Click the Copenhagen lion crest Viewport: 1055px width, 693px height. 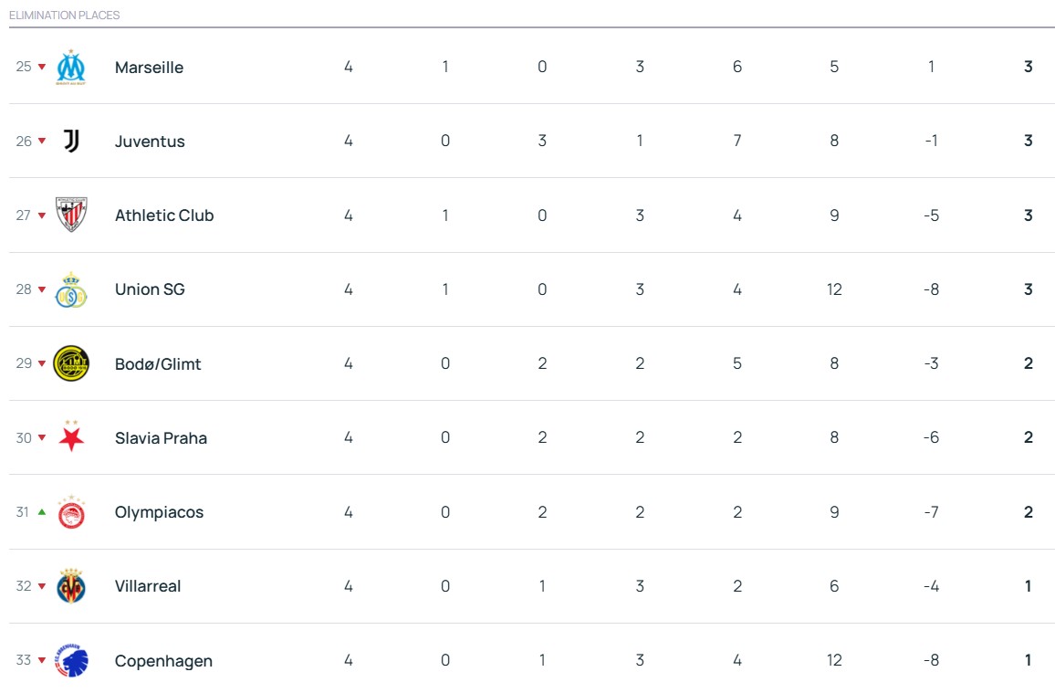[x=71, y=660]
